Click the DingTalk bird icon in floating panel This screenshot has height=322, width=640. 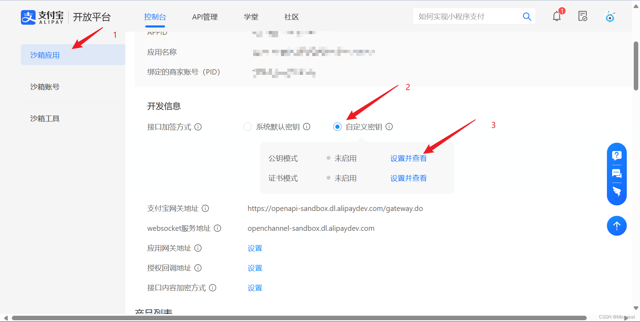[x=617, y=191]
